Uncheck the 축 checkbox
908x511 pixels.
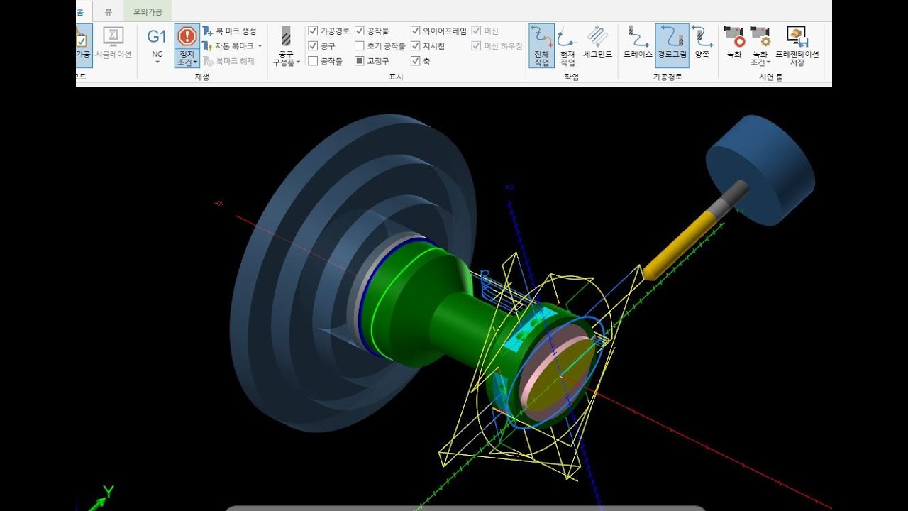coord(416,61)
